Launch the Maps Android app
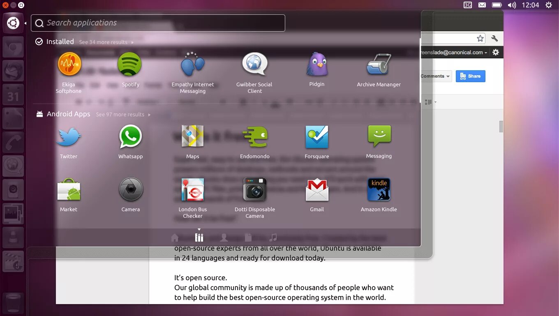Screen dimensions: 559x316 [193, 137]
